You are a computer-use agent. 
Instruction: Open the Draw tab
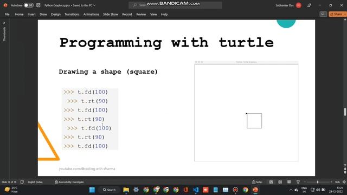coord(43,15)
